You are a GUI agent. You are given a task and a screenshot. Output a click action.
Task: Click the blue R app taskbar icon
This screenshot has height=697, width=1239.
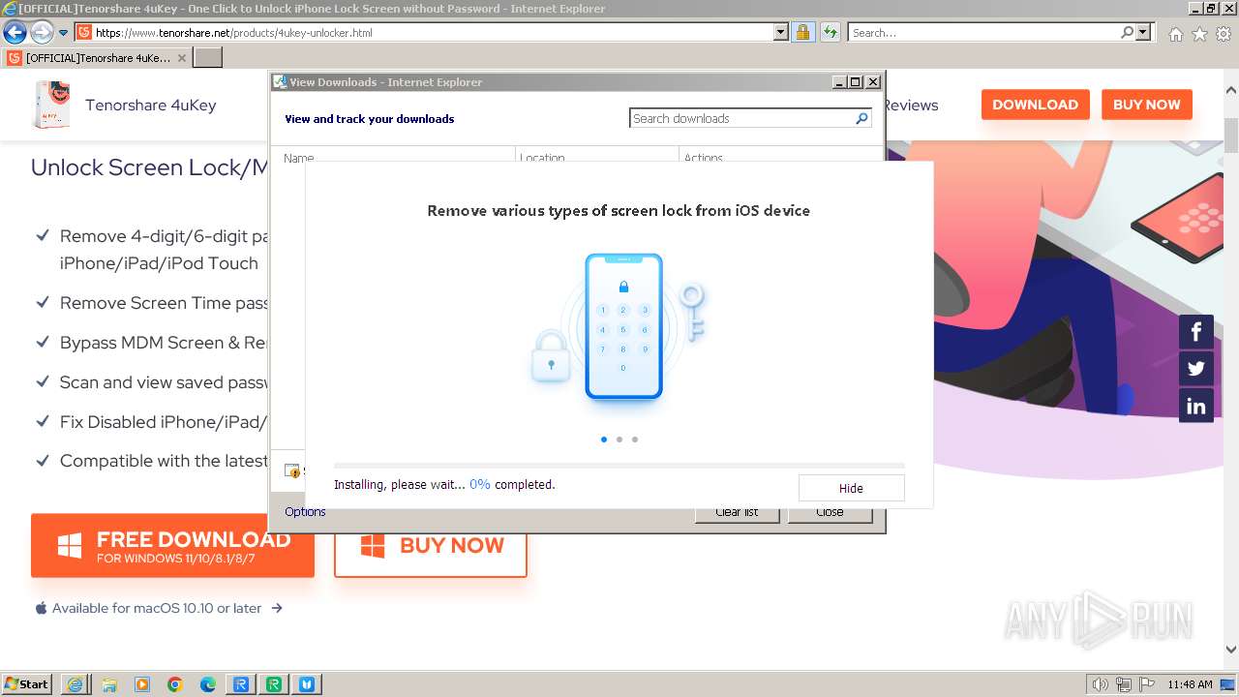click(x=241, y=684)
